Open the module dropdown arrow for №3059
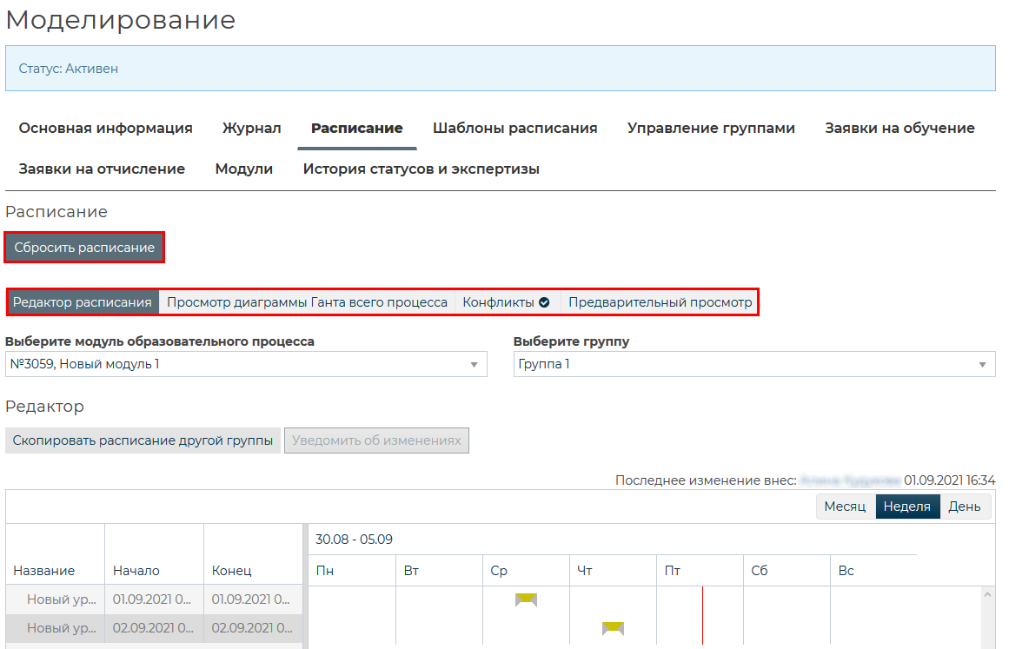Screen dimensions: 1009x649 [475, 365]
